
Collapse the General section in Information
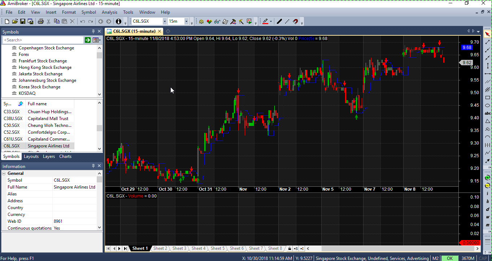tap(4, 173)
